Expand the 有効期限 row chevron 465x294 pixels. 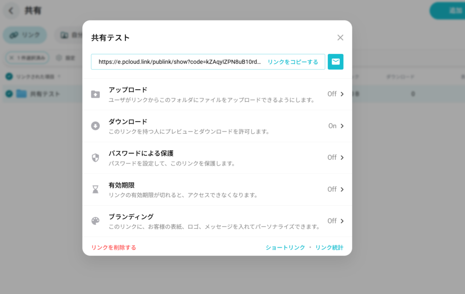[x=342, y=189]
